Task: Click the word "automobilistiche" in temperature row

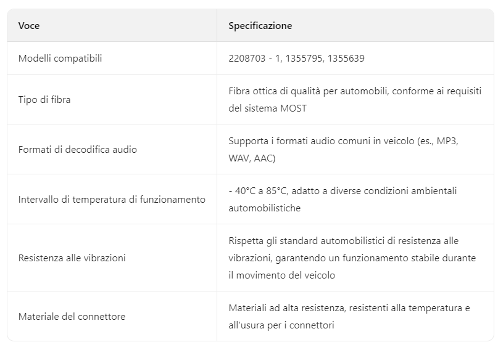Action: pyautogui.click(x=264, y=208)
